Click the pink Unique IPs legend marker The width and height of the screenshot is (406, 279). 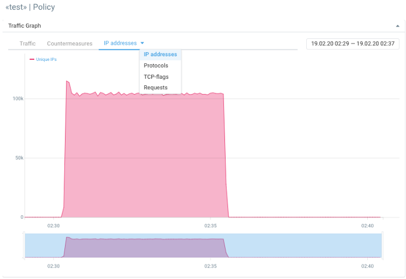pyautogui.click(x=32, y=59)
